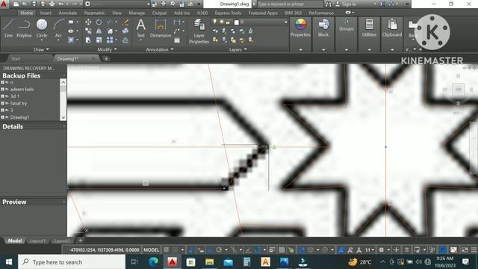Open the Clipboard panel button
Viewport: 478px width, 269px height.
point(391,28)
